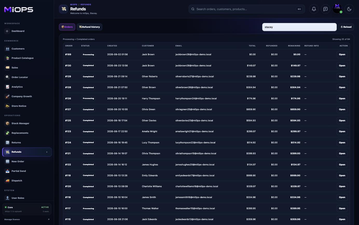The height and width of the screenshot is (225, 359).
Task: Click the Product Catalogue sidebar icon
Action: tap(7, 58)
